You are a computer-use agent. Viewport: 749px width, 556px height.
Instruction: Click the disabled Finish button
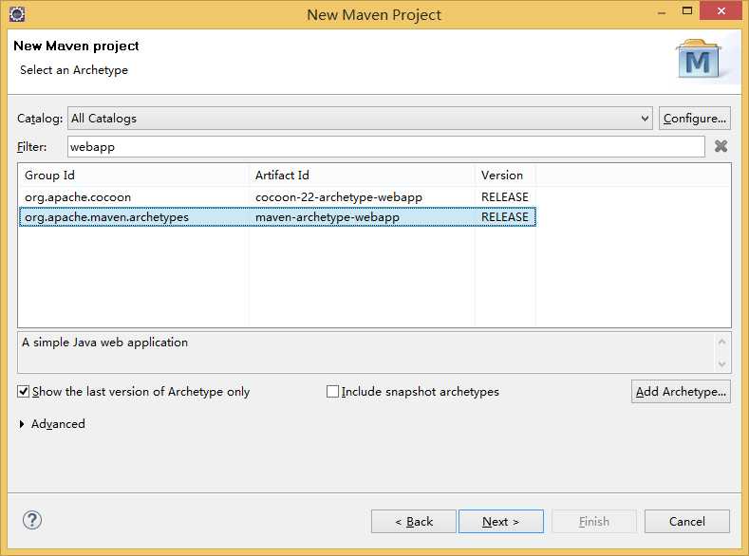[593, 521]
